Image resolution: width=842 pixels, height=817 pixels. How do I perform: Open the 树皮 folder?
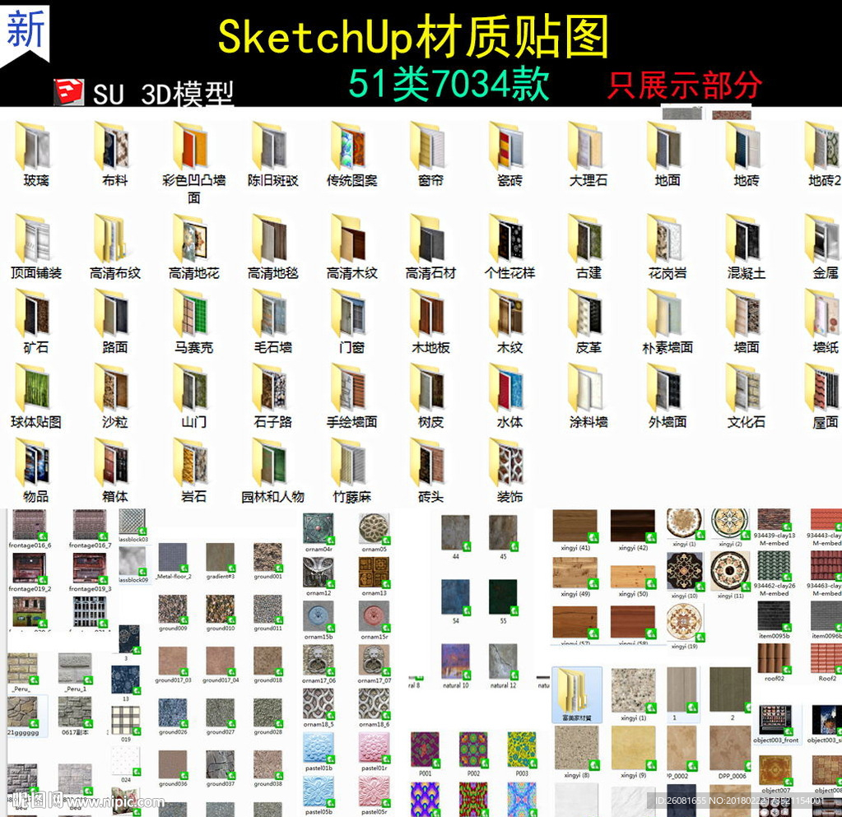pos(430,388)
